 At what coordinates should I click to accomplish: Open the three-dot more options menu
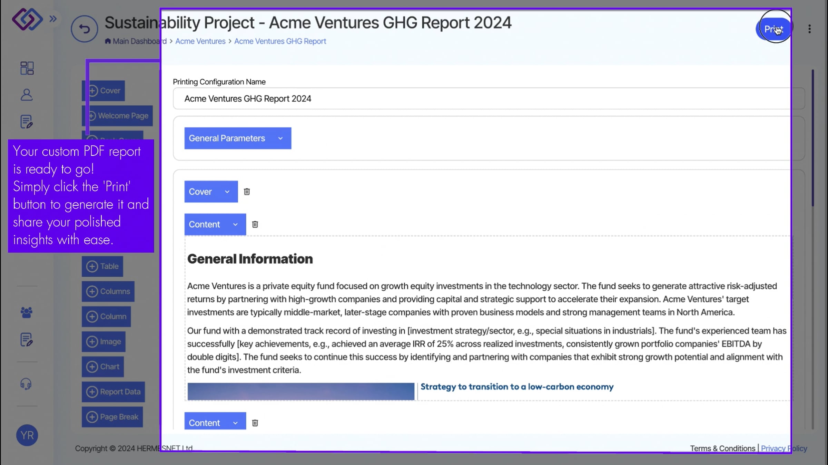point(809,29)
